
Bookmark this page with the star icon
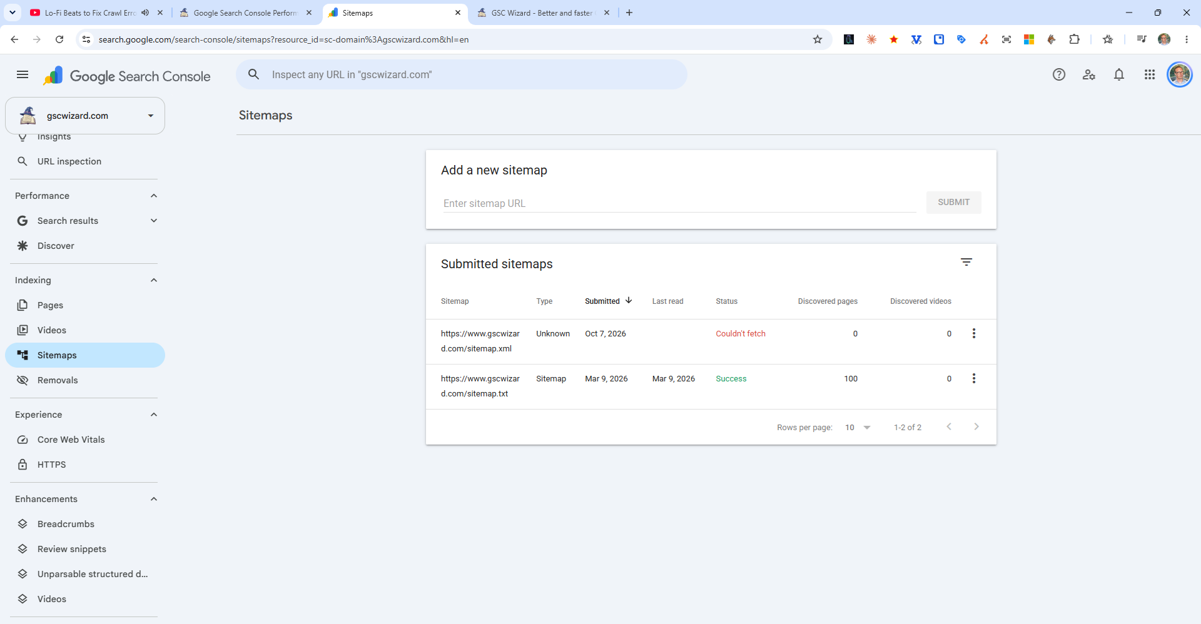click(818, 39)
